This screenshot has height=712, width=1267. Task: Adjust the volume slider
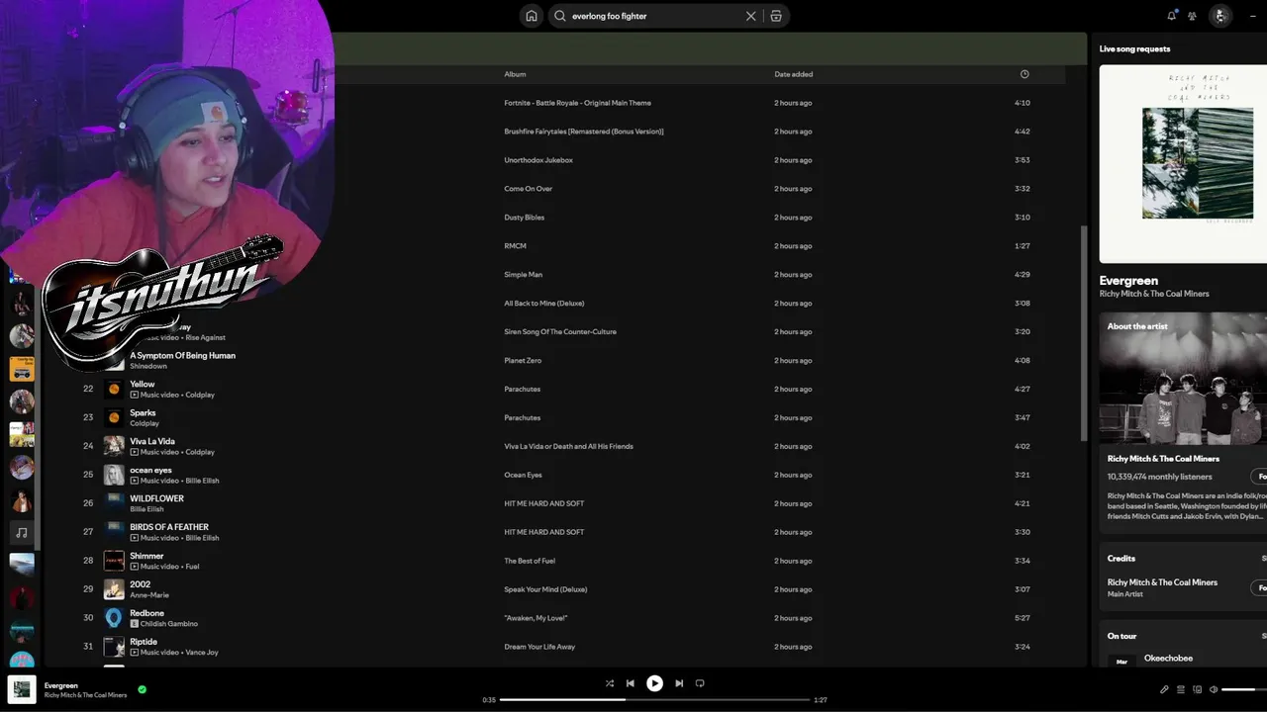pyautogui.click(x=1244, y=689)
